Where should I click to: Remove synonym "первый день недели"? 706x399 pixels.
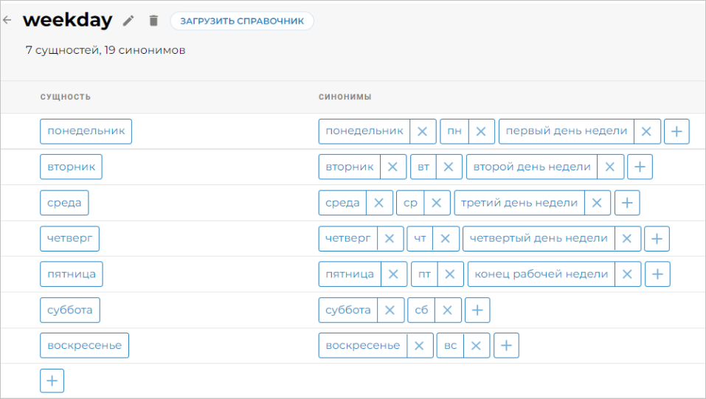pos(646,131)
